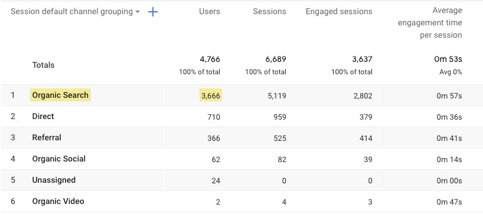Click the blue plus add-dimension icon
Image resolution: width=483 pixels, height=214 pixels.
[x=153, y=12]
